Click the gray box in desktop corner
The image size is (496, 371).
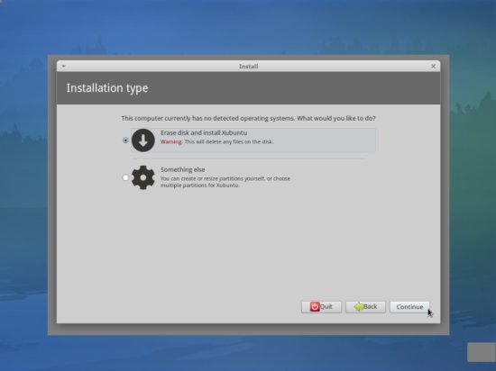tap(482, 352)
